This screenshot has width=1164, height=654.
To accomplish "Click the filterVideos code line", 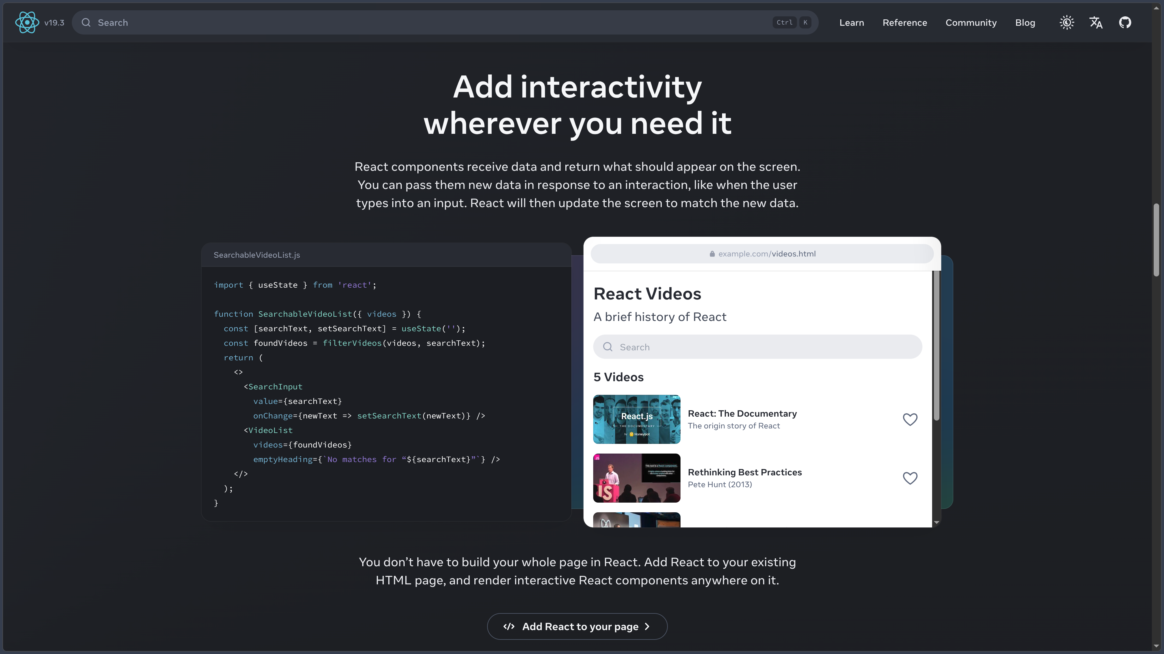I will coord(354,343).
